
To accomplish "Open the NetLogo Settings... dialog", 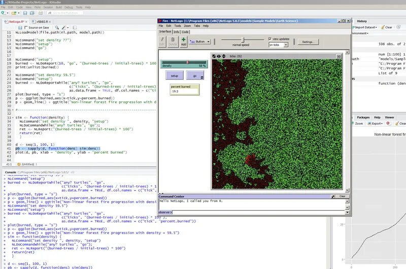I will click(x=308, y=42).
